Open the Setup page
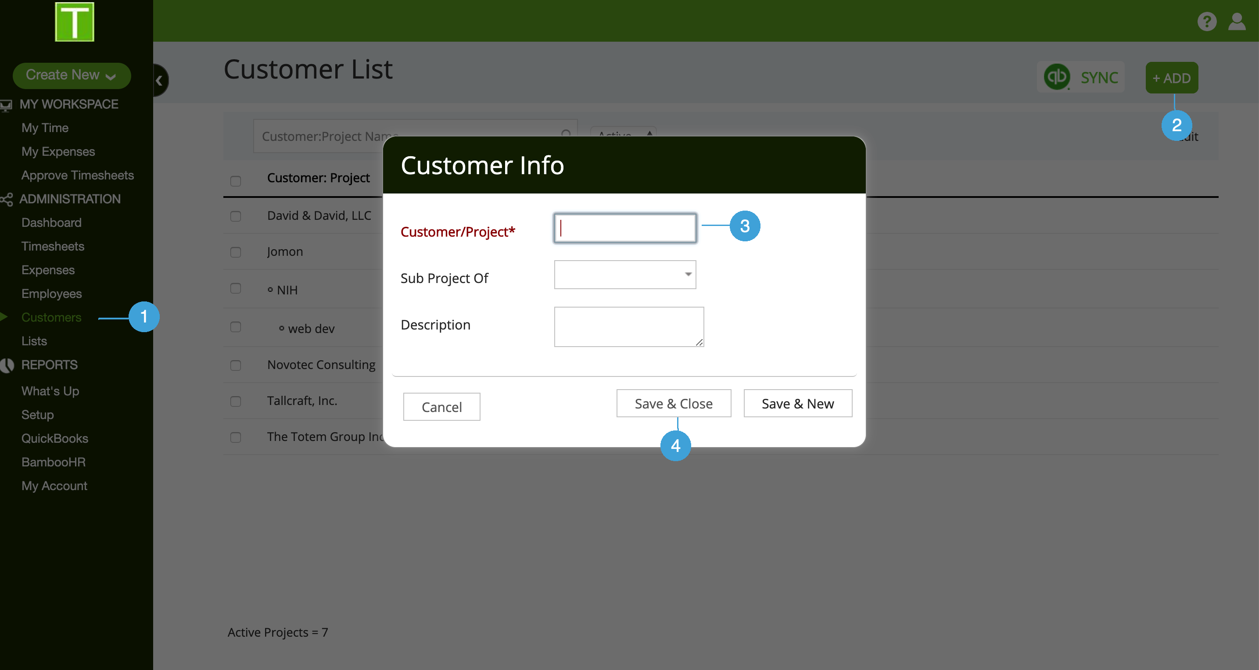The height and width of the screenshot is (670, 1259). (38, 415)
